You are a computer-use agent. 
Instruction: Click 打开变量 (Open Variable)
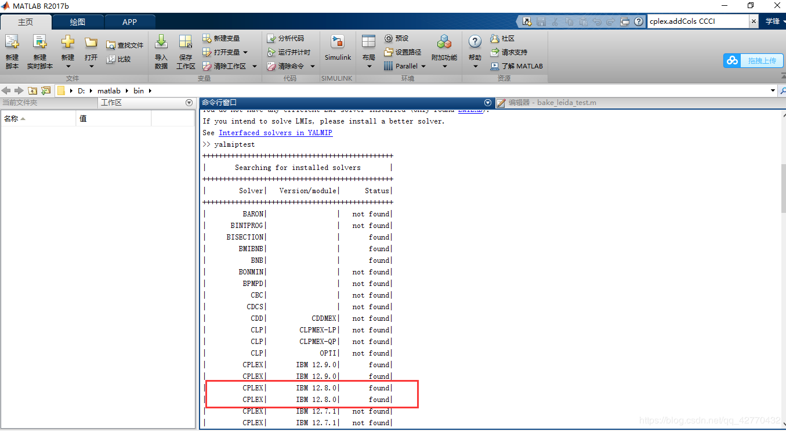221,52
